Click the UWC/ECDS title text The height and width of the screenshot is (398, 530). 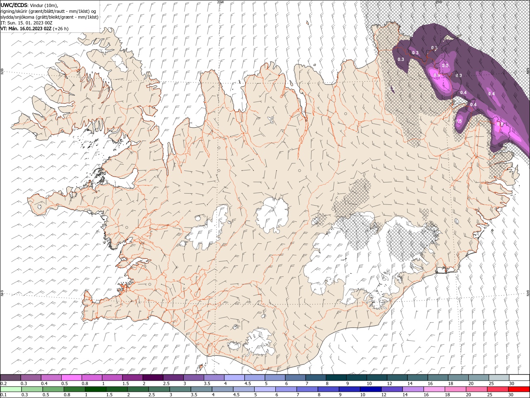(x=14, y=5)
